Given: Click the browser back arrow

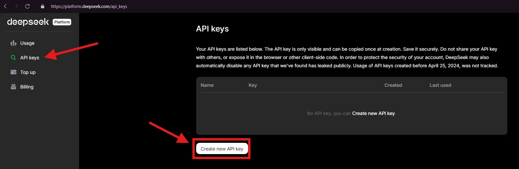Looking at the screenshot, I should 5,6.
